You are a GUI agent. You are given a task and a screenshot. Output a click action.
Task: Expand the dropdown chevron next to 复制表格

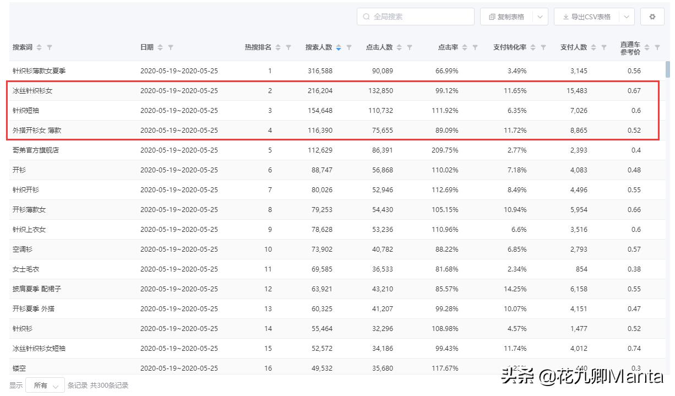click(x=538, y=17)
